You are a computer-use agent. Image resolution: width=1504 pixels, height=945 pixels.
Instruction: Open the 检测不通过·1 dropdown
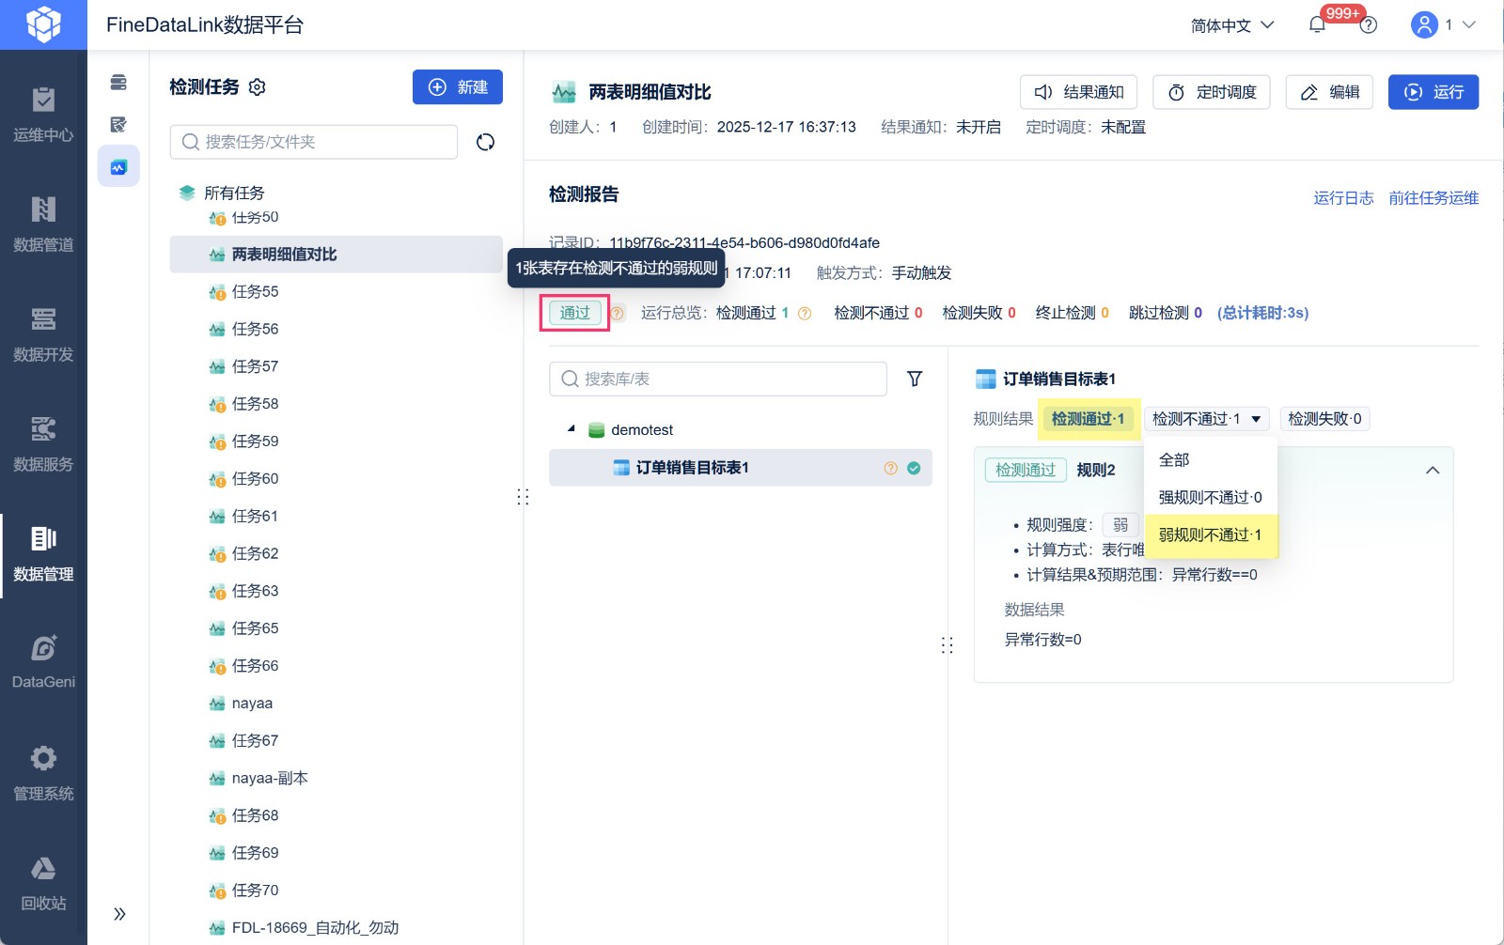pos(1207,419)
